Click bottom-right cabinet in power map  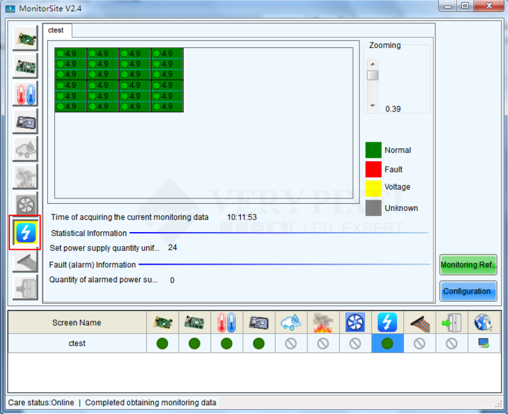(167, 96)
